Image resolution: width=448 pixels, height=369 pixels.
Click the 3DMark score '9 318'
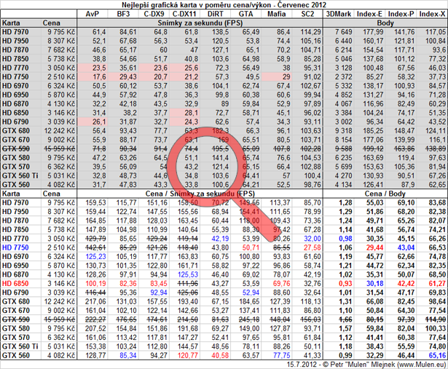click(344, 131)
